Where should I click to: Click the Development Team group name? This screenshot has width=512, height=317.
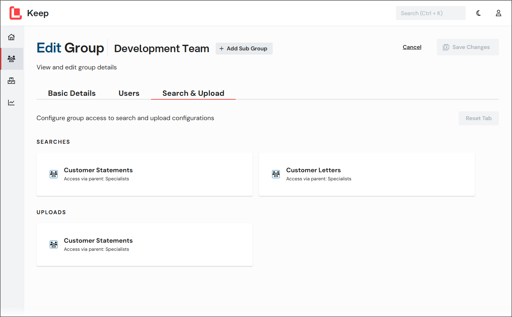tap(162, 49)
